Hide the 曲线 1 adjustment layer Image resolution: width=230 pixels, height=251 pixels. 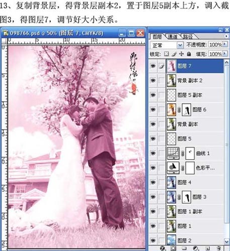153,153
